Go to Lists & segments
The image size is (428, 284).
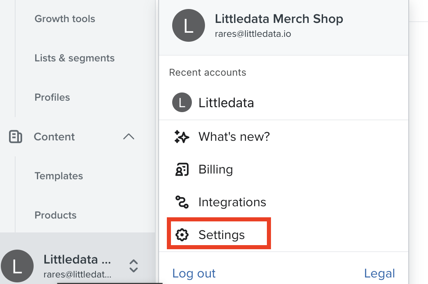[75, 58]
